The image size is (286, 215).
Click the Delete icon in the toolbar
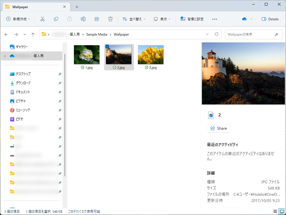(x=110, y=19)
